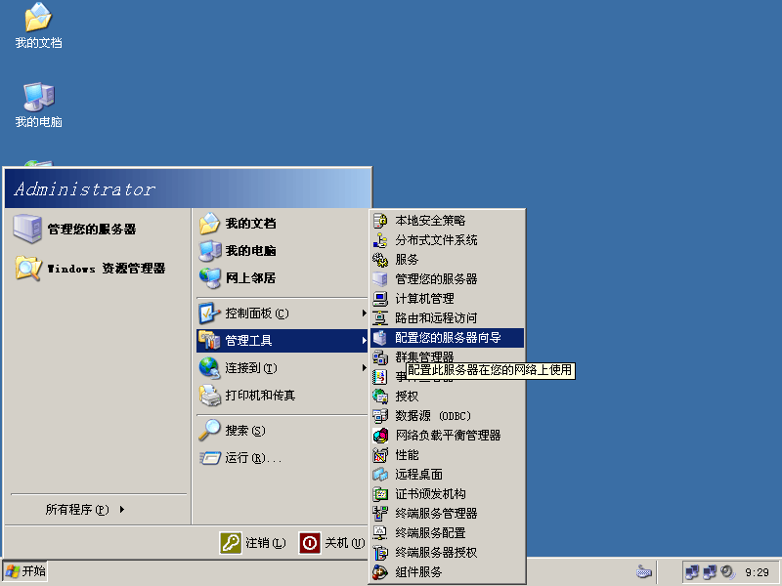
Task: Open 组件服务 at the submenu bottom
Action: 418,572
